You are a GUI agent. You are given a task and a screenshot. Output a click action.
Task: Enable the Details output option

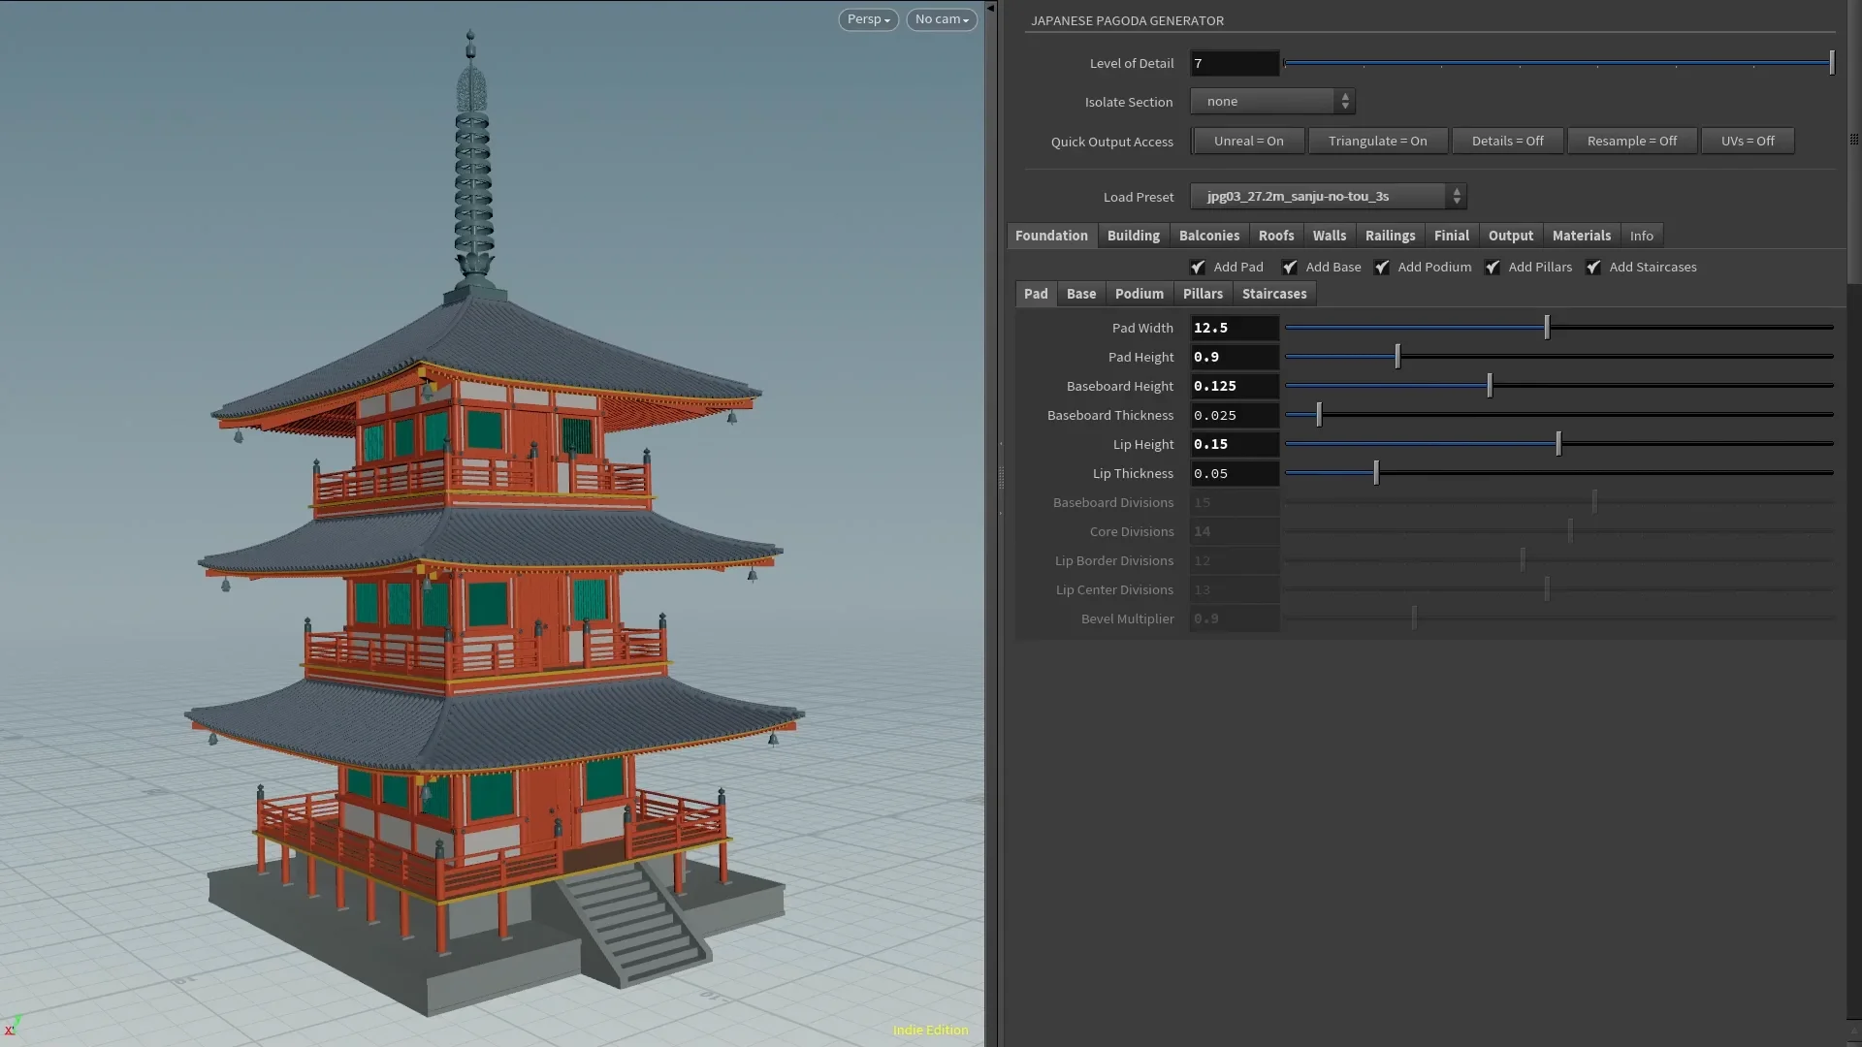point(1508,141)
